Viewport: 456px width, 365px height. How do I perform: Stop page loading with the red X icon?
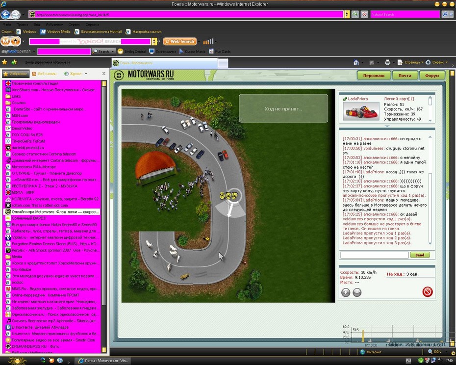pos(364,14)
